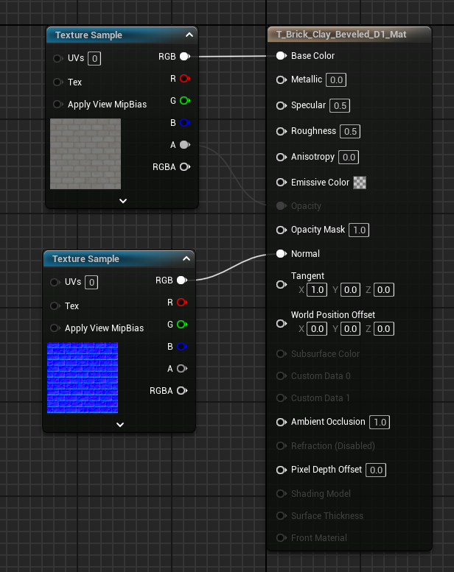Edit the Opacity Mask value field
454x572 pixels.
(359, 230)
